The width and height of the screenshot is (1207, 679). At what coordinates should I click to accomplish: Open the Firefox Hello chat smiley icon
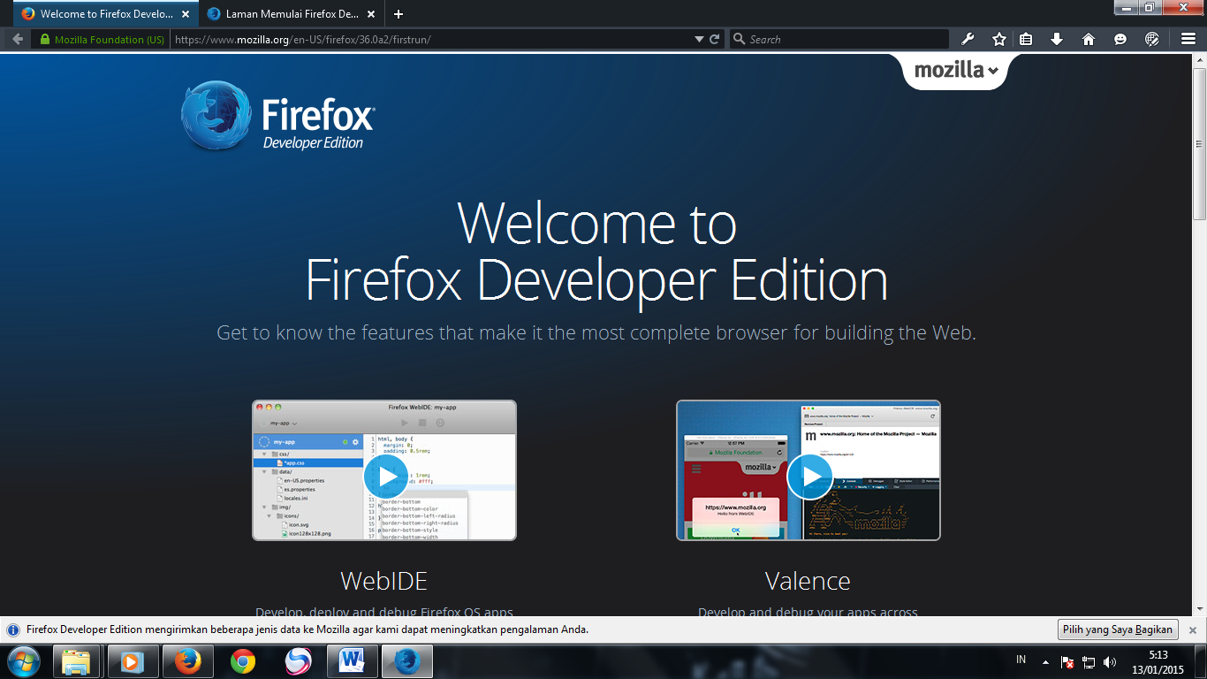(x=1120, y=39)
